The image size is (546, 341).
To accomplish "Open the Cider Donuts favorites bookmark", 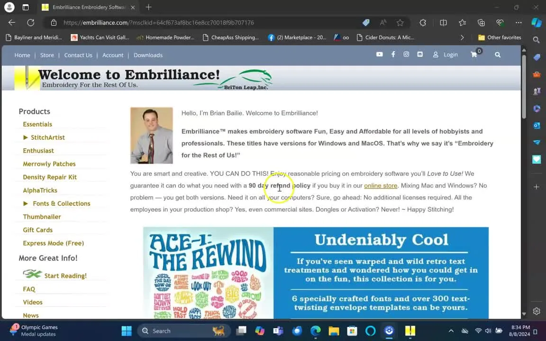I will (x=385, y=37).
